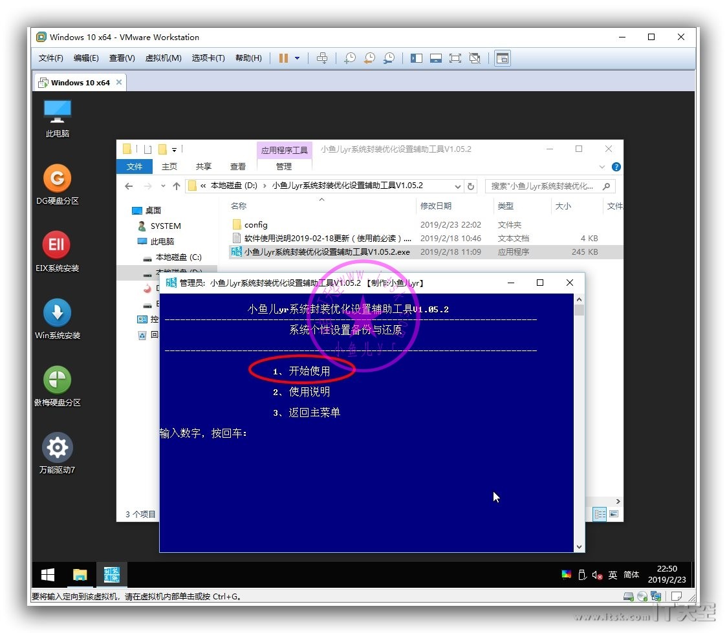
Task: Pause the virtual machine from VMware toolbar
Action: click(x=283, y=58)
